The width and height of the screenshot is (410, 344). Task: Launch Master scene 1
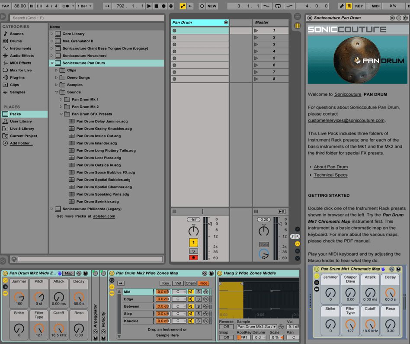point(256,31)
